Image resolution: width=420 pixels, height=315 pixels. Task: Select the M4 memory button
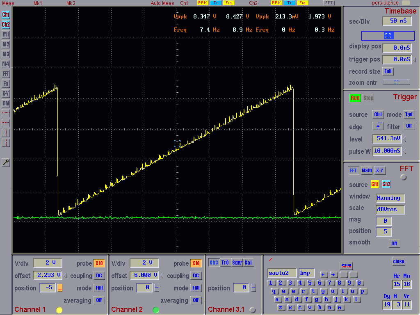click(6, 64)
